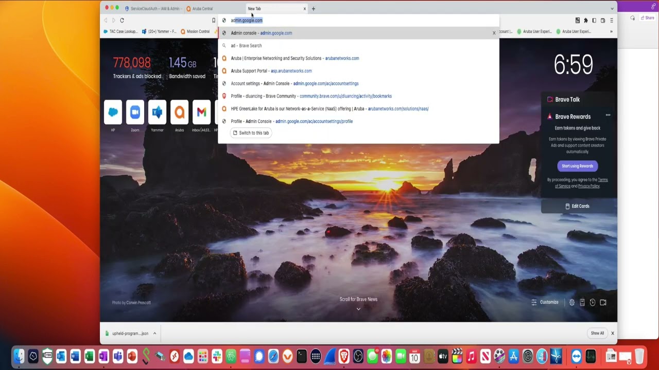Open the Terms of Service link
The image size is (659, 370).
(x=581, y=183)
